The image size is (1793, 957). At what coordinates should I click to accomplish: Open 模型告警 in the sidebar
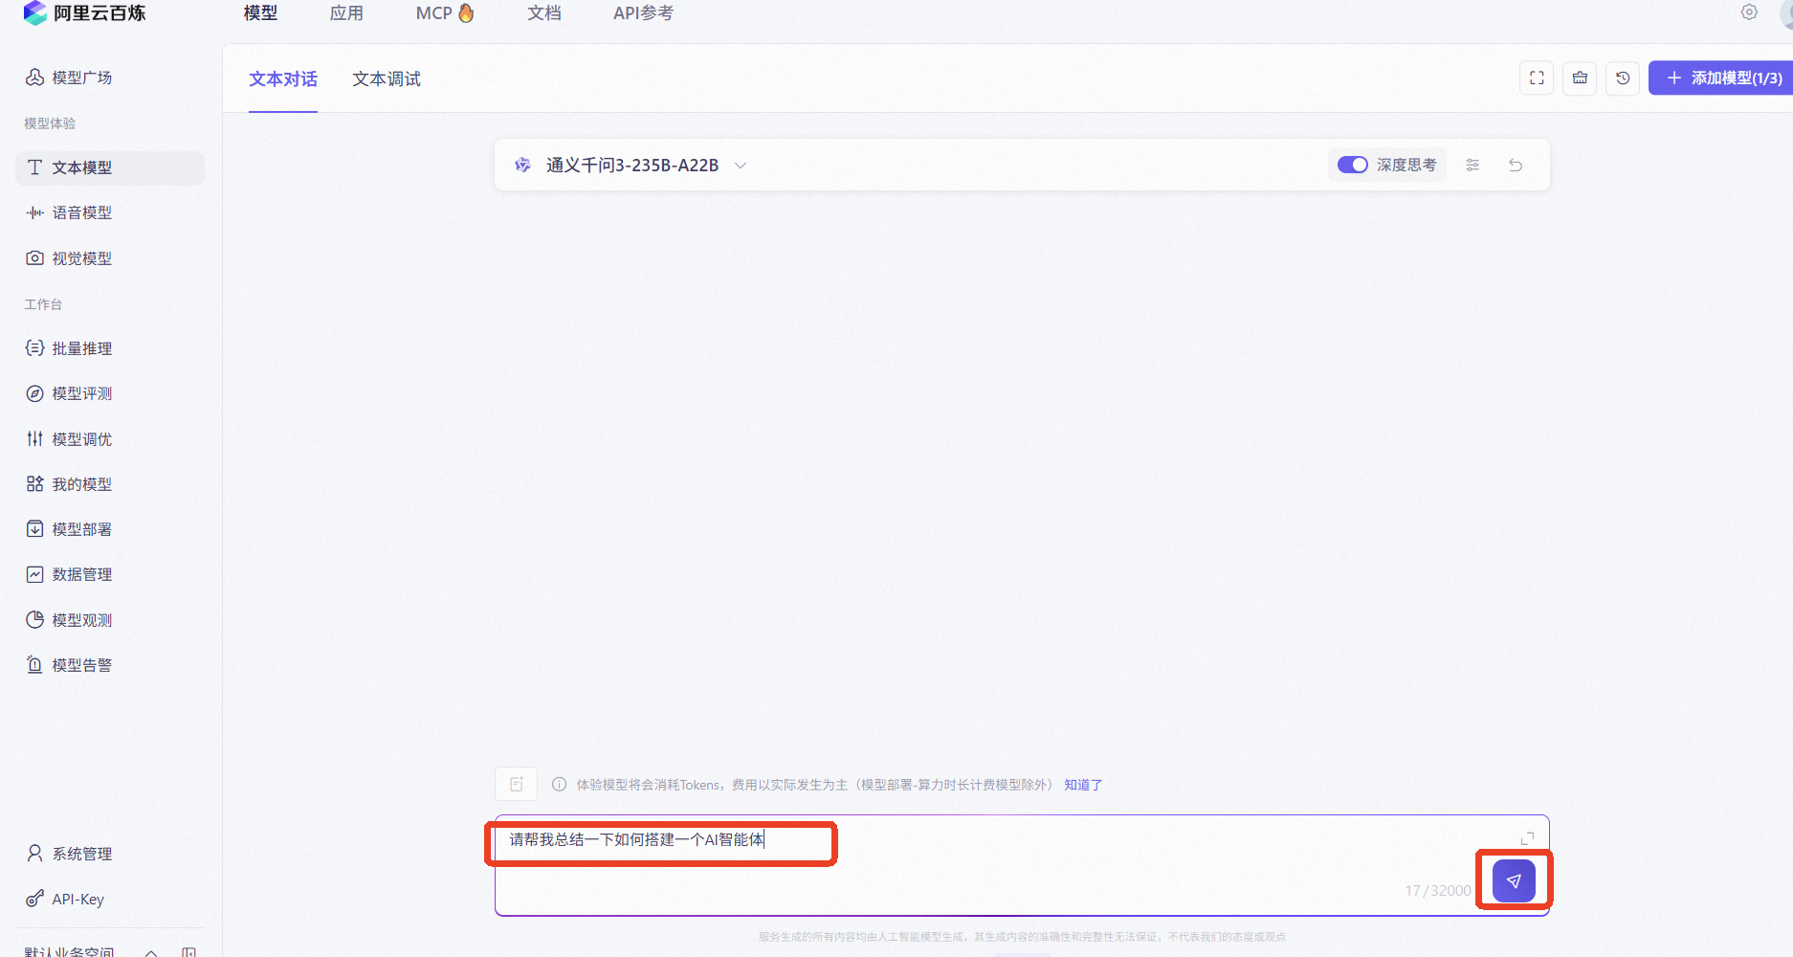coord(69,665)
